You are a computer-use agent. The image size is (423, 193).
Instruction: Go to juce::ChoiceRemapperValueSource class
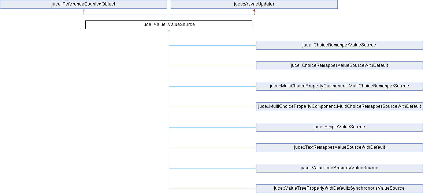tap(339, 45)
